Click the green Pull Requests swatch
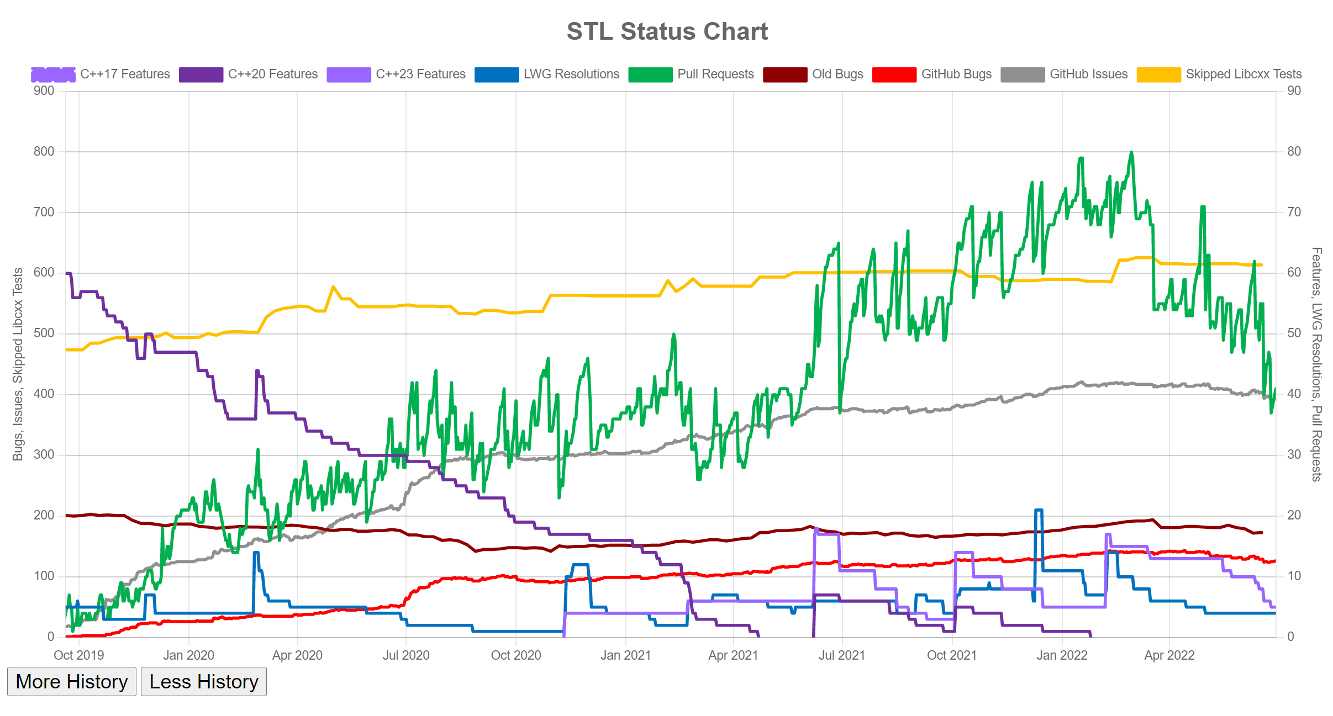 click(x=650, y=74)
